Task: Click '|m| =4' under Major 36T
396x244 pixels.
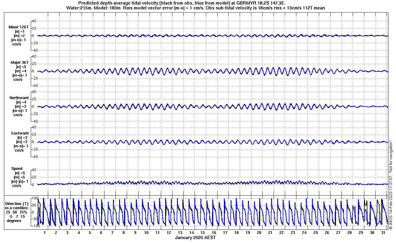Action: [x=21, y=71]
